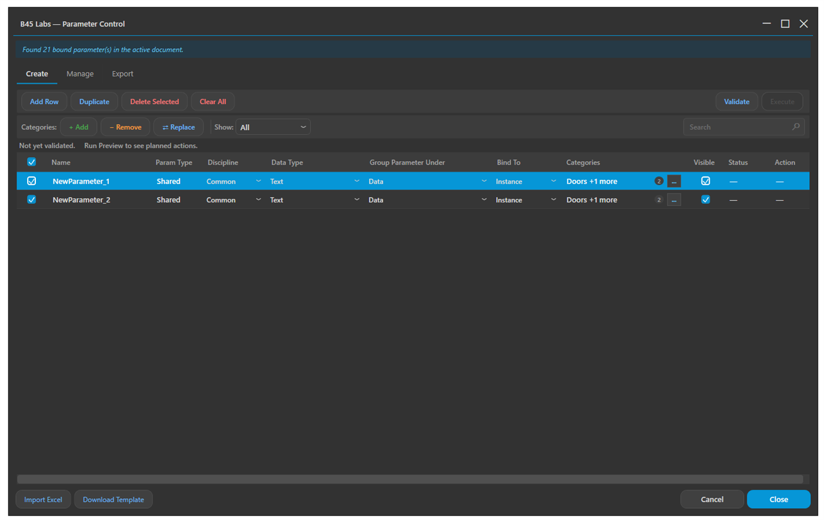Click the Replace categories button
The image size is (824, 520).
(178, 127)
